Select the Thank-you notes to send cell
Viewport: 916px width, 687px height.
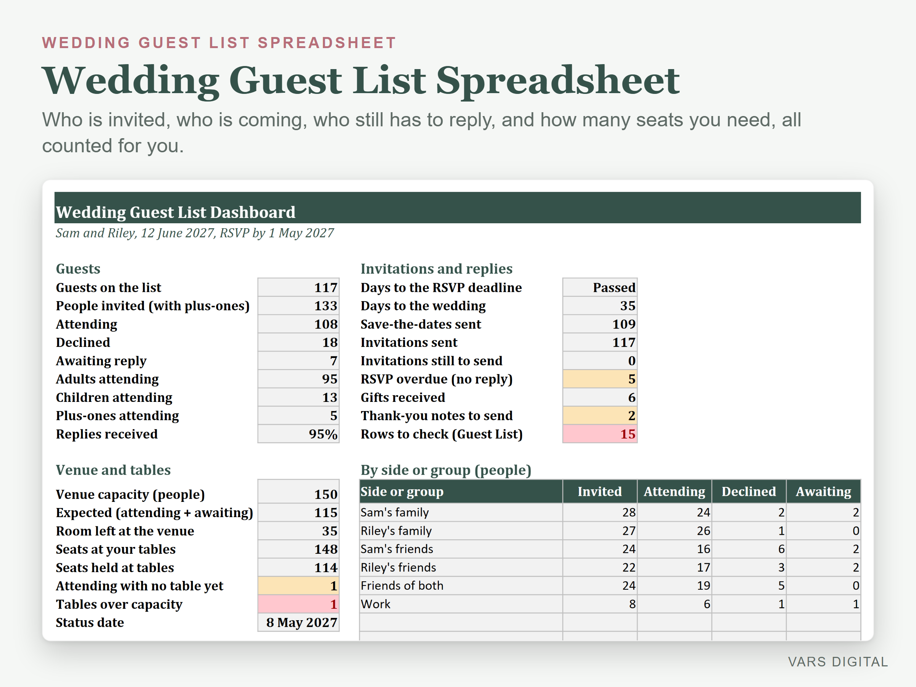click(x=600, y=415)
